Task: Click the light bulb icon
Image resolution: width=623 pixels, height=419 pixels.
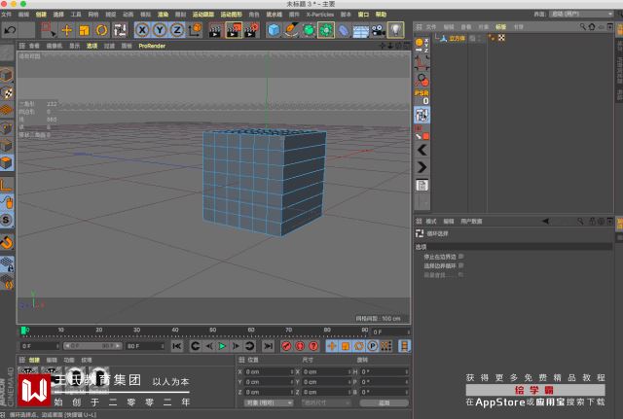Action: coord(396,30)
